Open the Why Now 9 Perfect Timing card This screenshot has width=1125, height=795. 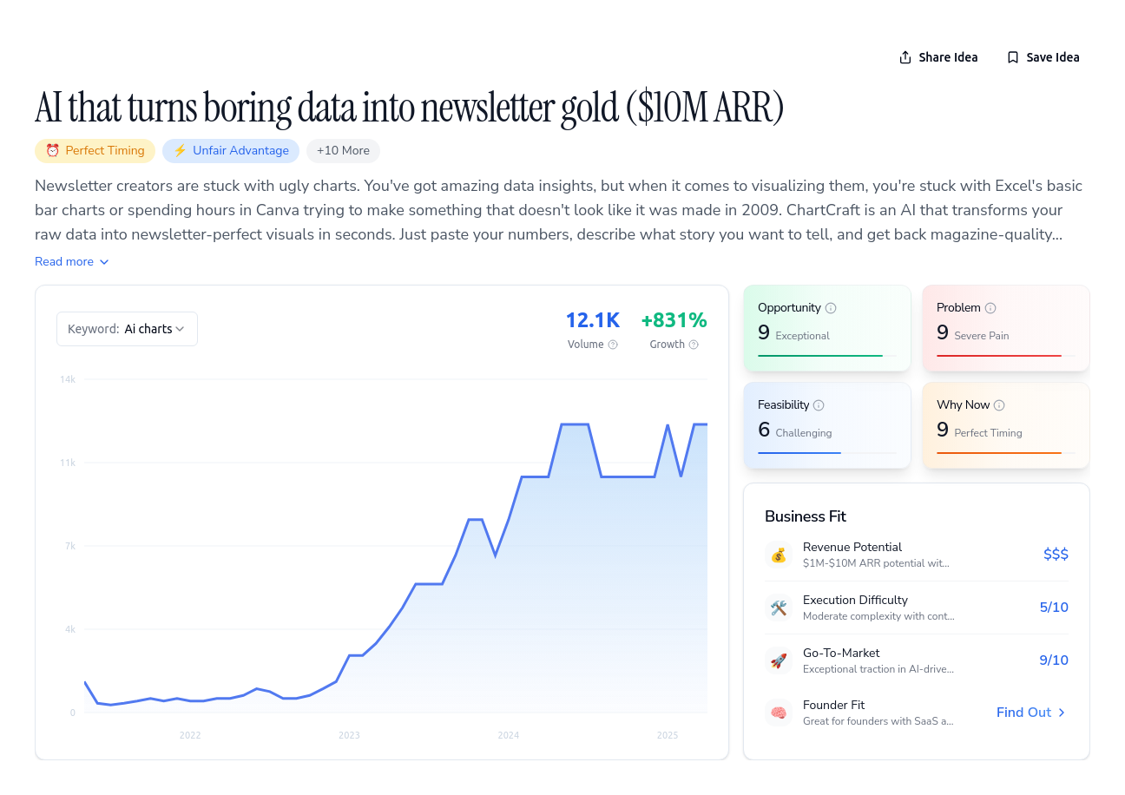click(x=1006, y=425)
